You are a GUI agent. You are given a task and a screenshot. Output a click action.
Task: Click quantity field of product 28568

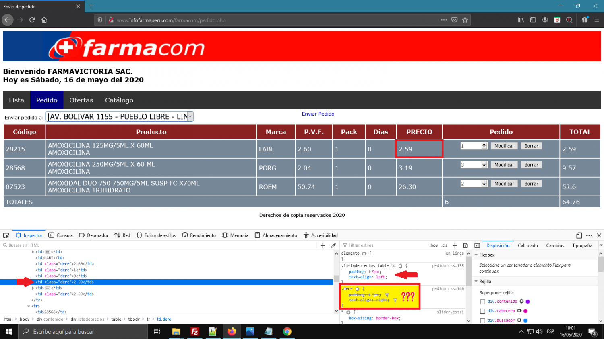pyautogui.click(x=471, y=165)
